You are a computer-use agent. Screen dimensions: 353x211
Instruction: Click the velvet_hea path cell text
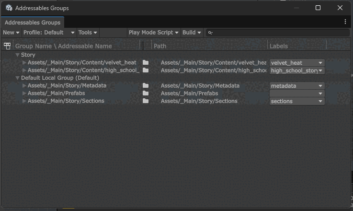(214, 63)
